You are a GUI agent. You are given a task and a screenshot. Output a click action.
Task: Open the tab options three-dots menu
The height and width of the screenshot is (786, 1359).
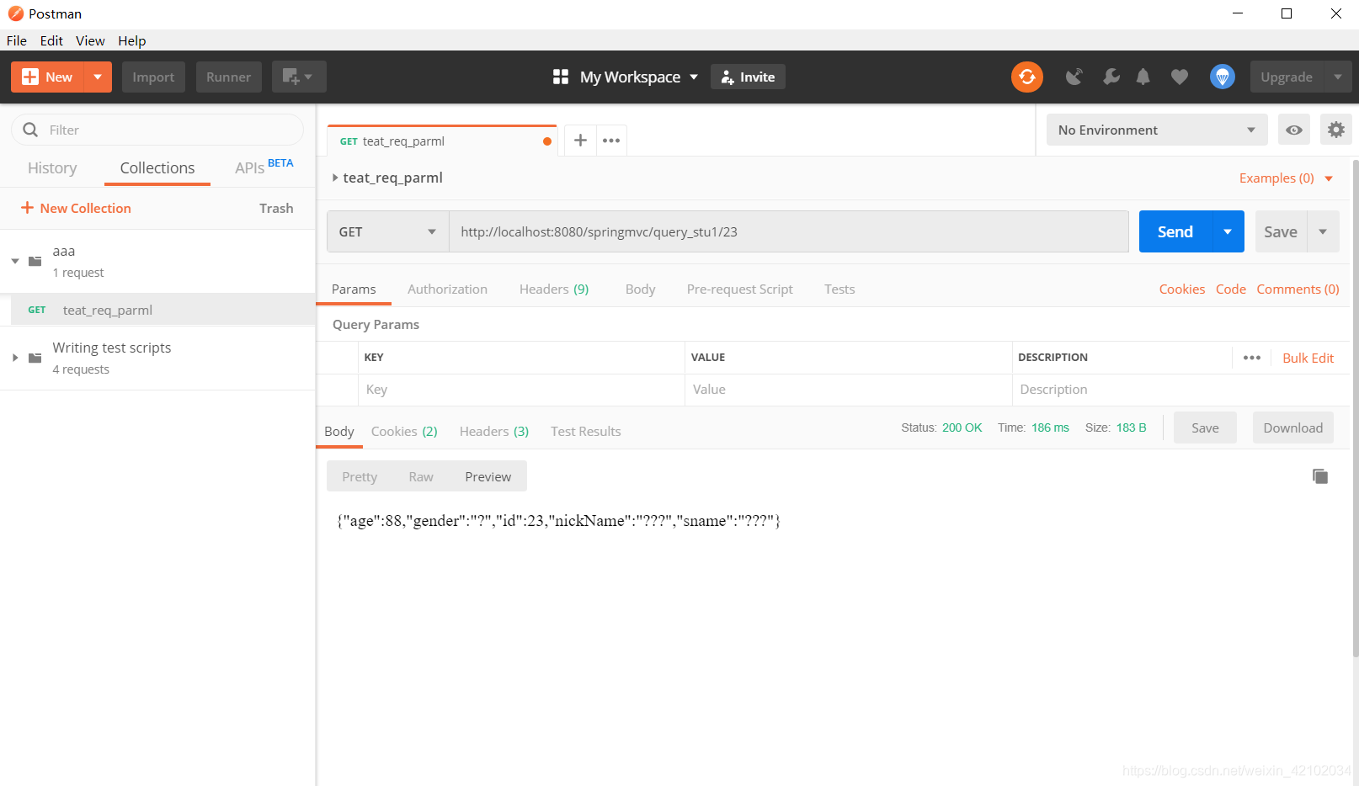pyautogui.click(x=611, y=141)
